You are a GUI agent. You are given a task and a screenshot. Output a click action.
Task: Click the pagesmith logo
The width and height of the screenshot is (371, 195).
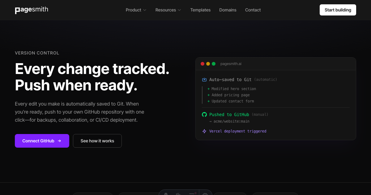(x=32, y=10)
